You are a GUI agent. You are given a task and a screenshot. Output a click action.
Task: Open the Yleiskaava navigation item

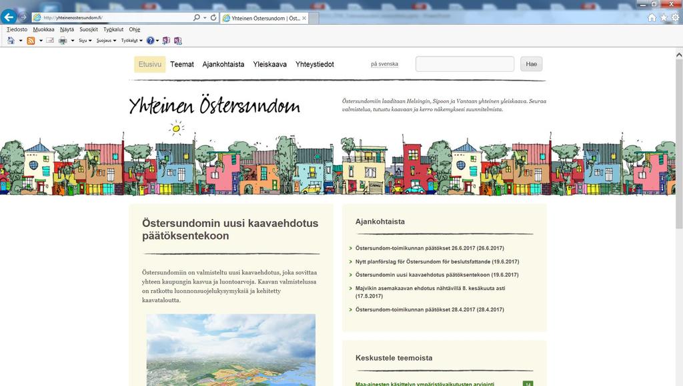click(269, 65)
